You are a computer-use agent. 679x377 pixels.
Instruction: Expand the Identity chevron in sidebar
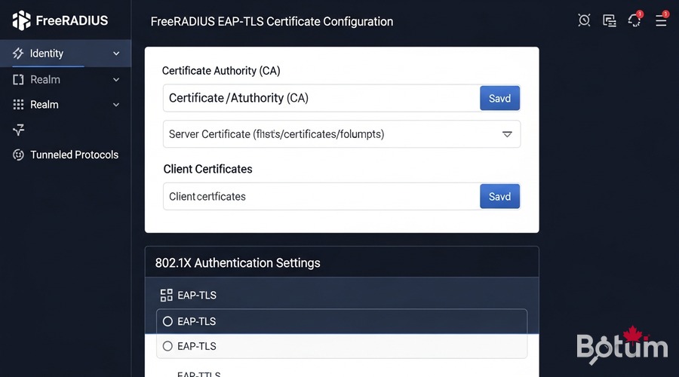click(116, 54)
